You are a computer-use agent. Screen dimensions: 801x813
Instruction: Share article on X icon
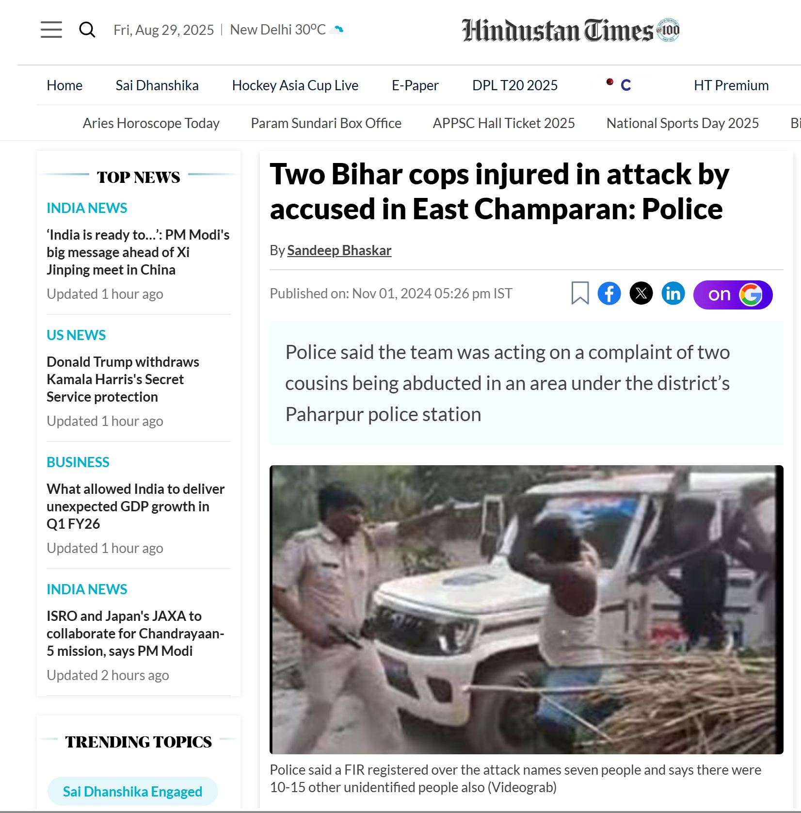[641, 293]
